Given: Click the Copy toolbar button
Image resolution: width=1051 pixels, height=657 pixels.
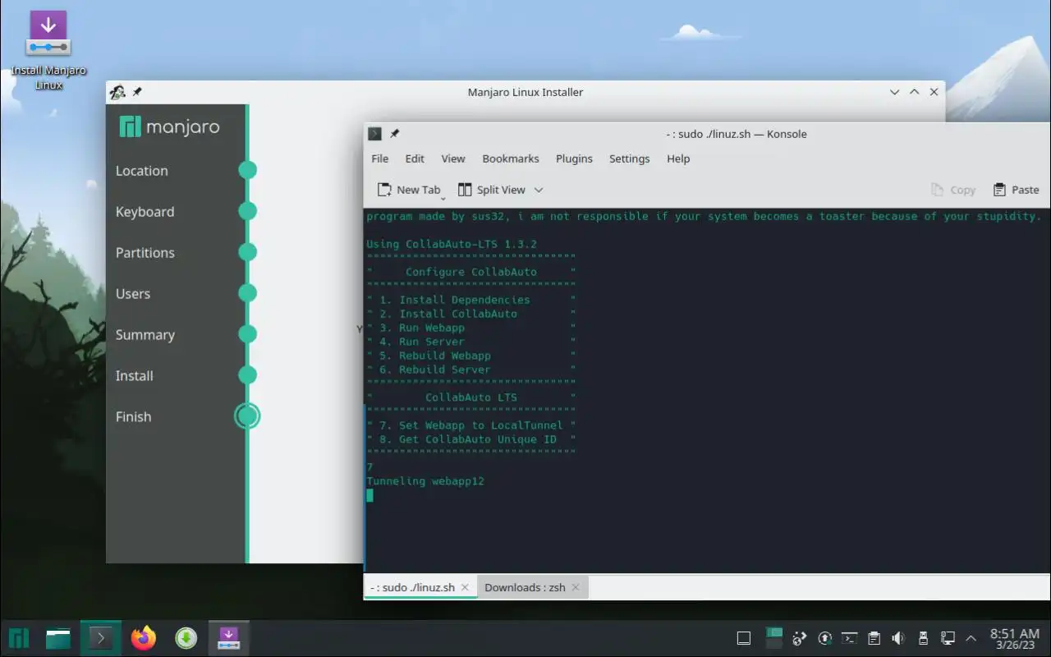Looking at the screenshot, I should [x=953, y=190].
